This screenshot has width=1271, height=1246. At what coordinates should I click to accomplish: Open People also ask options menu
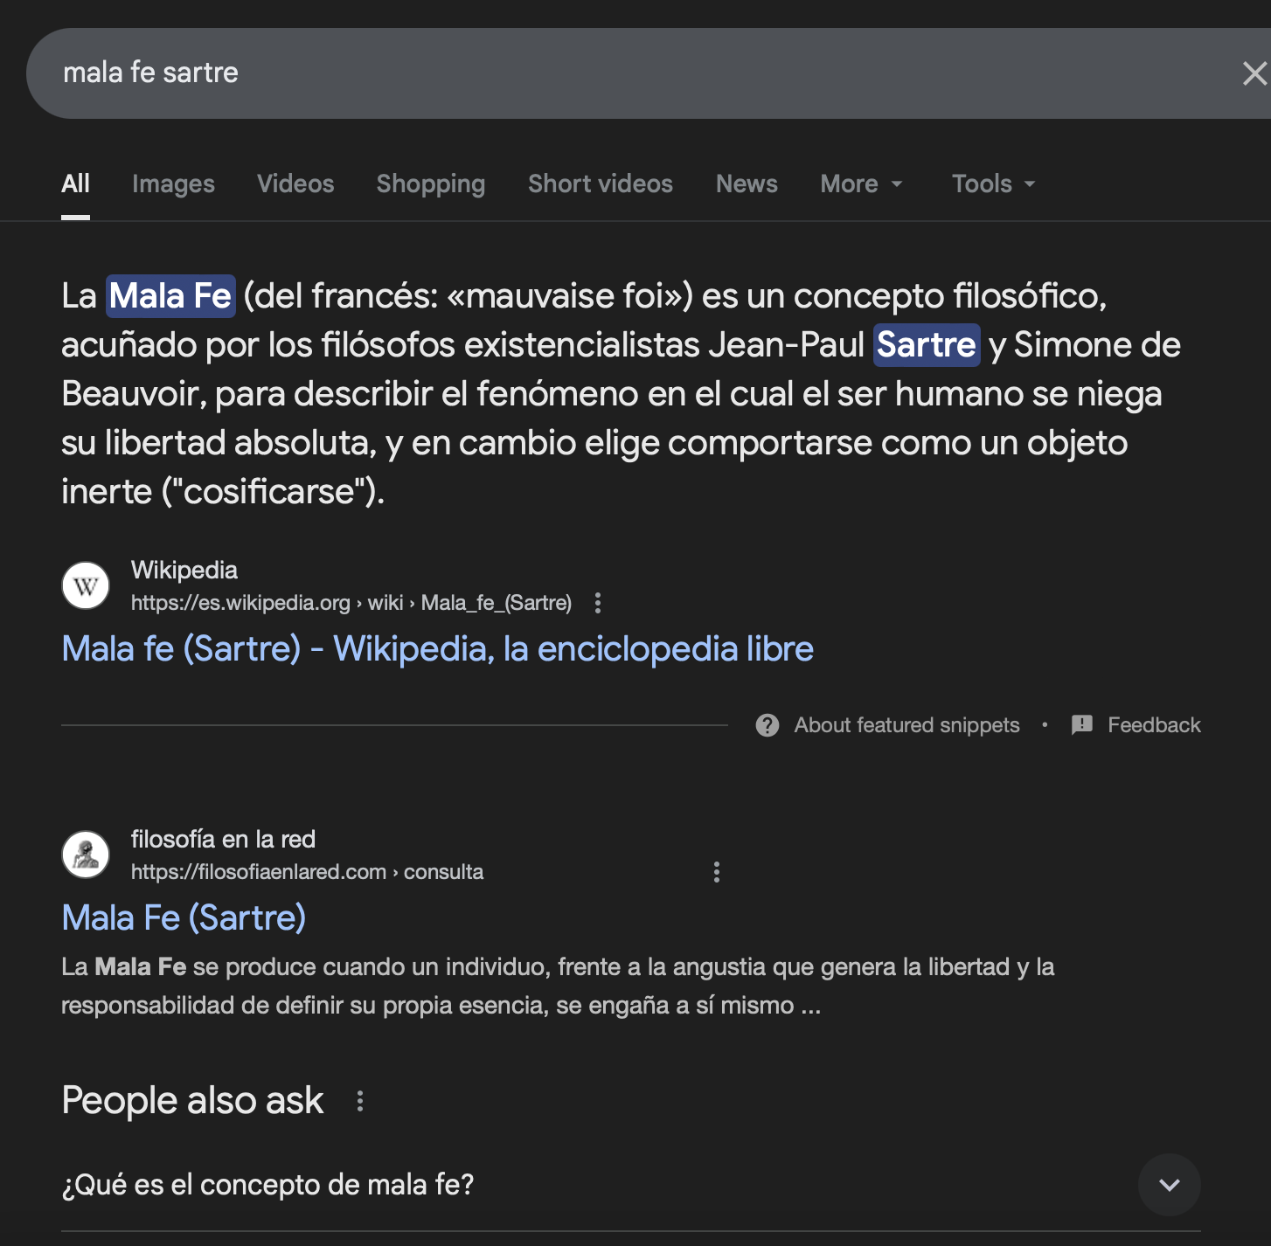pyautogui.click(x=360, y=1101)
